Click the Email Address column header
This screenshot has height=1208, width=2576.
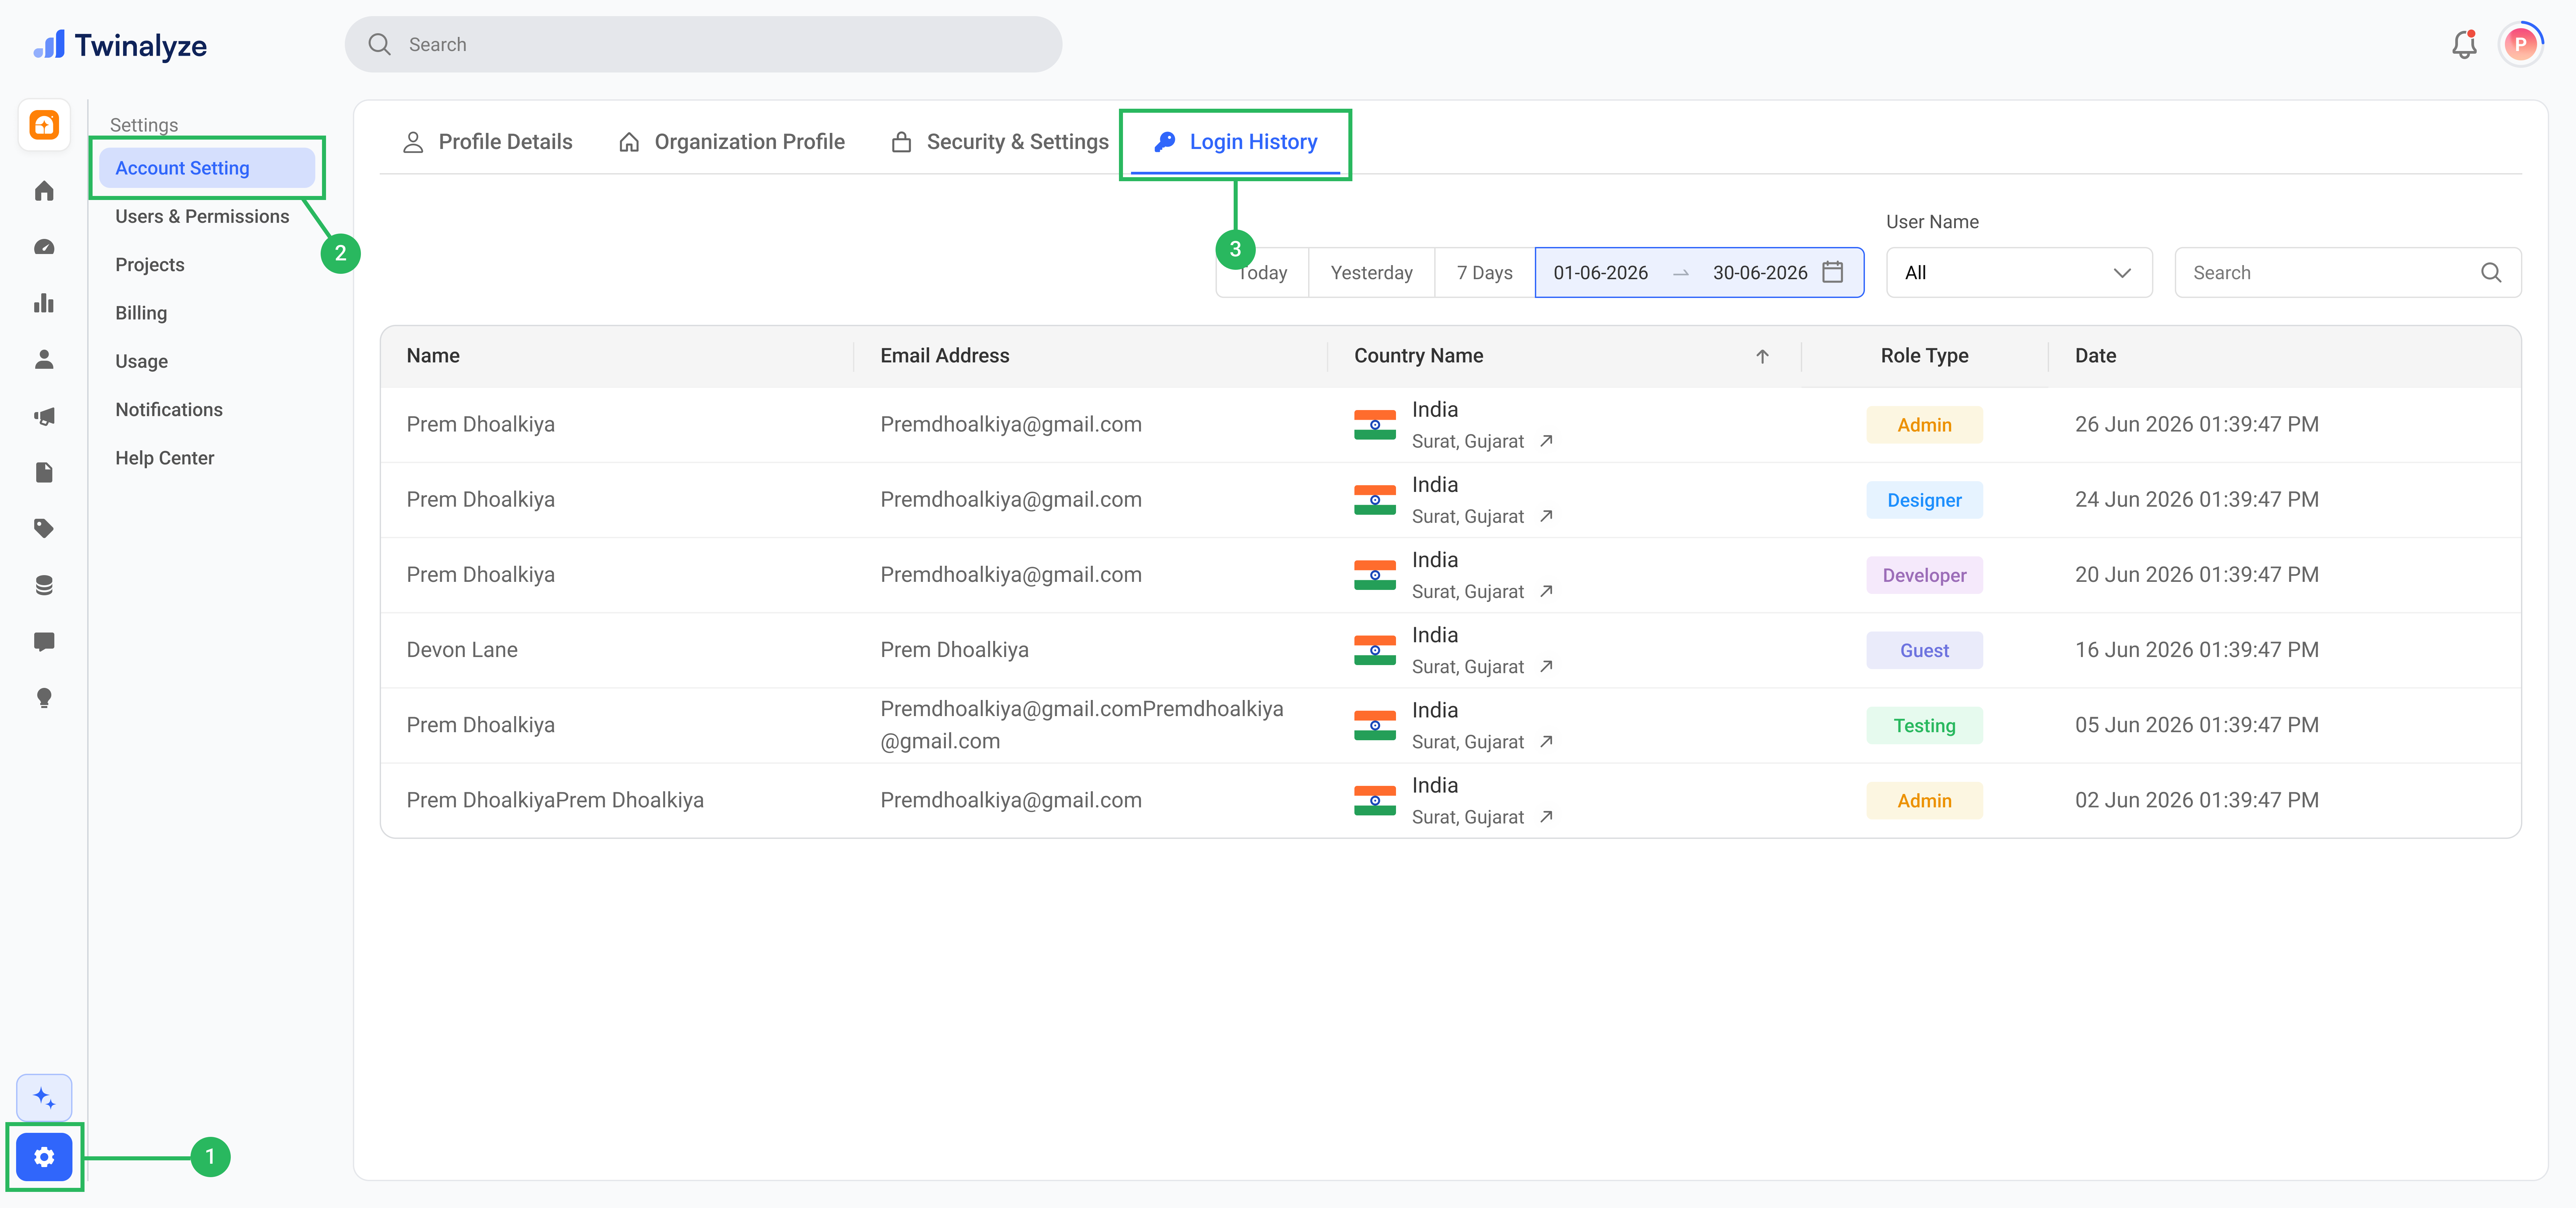tap(945, 356)
